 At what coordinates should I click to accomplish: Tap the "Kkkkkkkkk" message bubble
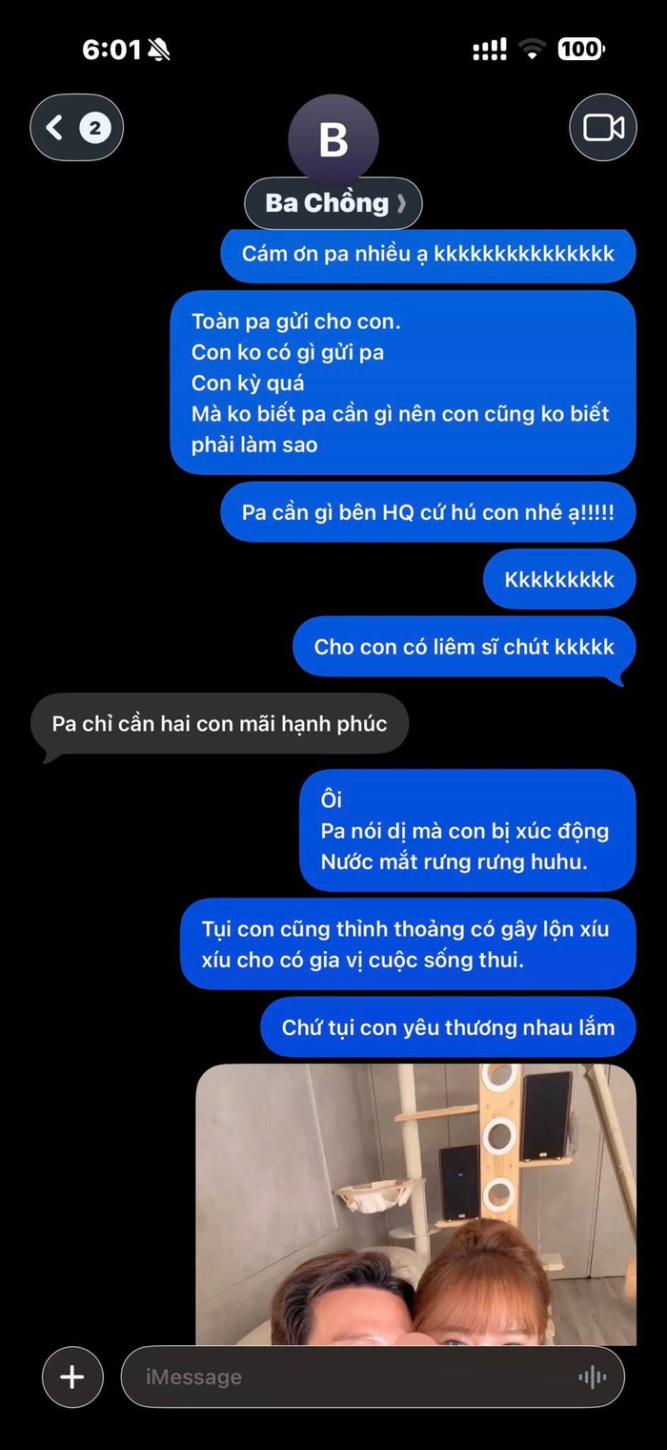(x=559, y=579)
